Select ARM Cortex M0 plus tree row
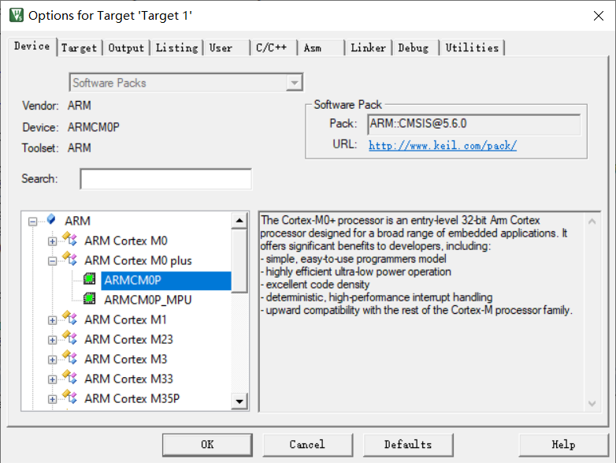This screenshot has height=463, width=616. (x=138, y=261)
